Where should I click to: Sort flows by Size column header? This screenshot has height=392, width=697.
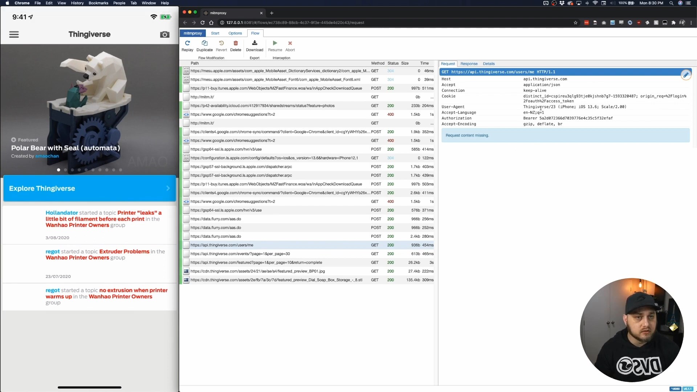pos(405,63)
